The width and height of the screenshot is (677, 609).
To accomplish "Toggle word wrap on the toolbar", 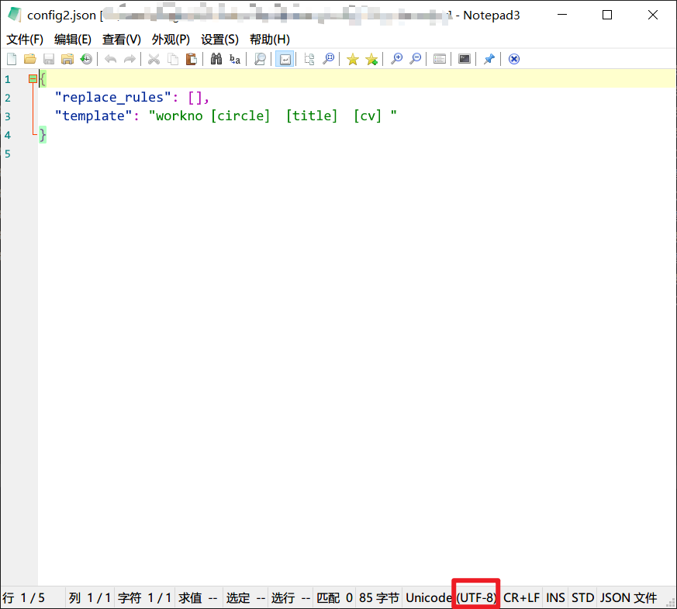I will (285, 58).
